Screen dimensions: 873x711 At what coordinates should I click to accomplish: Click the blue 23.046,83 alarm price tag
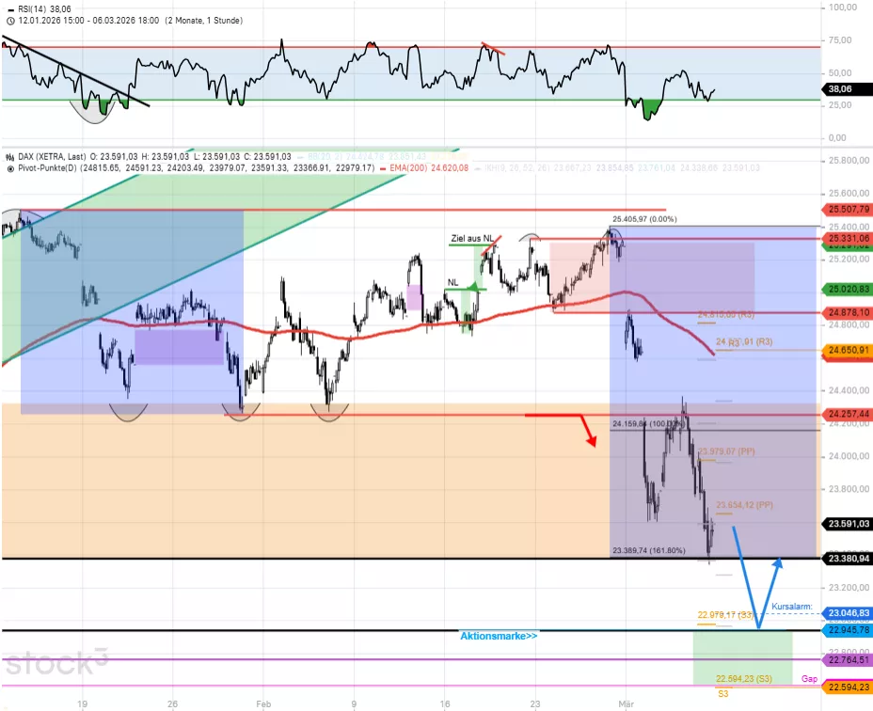pos(846,613)
